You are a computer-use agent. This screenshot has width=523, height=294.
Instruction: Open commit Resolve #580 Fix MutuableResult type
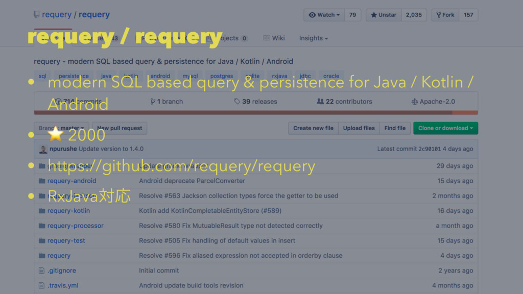(231, 226)
